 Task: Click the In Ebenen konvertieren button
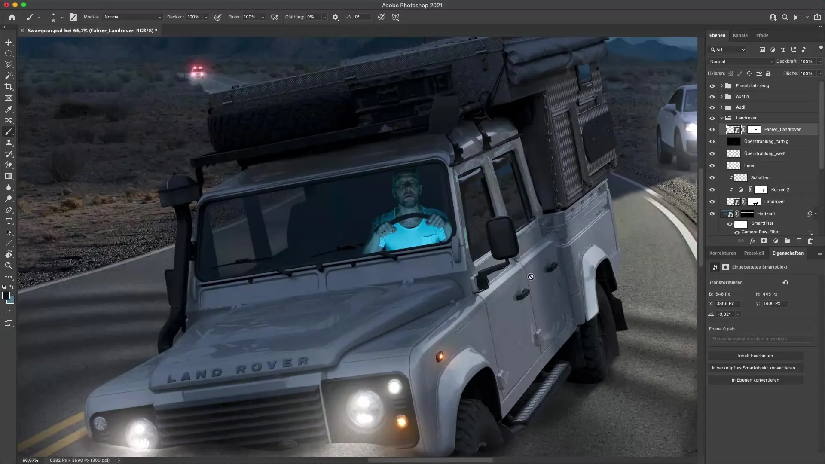755,380
